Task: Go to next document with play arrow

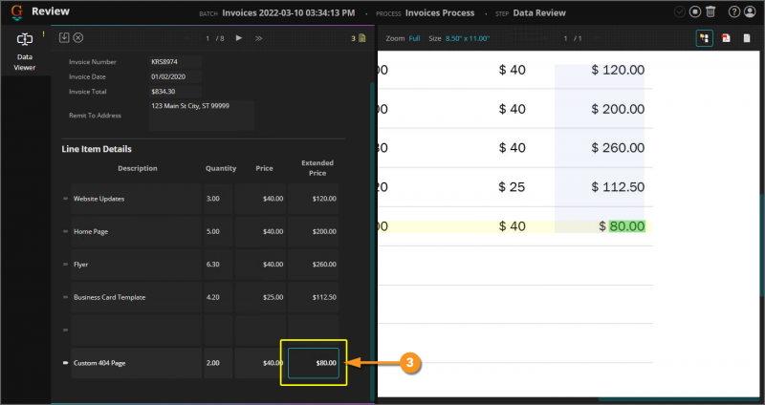Action: 238,38
